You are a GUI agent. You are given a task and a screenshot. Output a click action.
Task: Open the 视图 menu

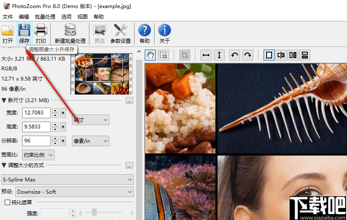click(83, 17)
